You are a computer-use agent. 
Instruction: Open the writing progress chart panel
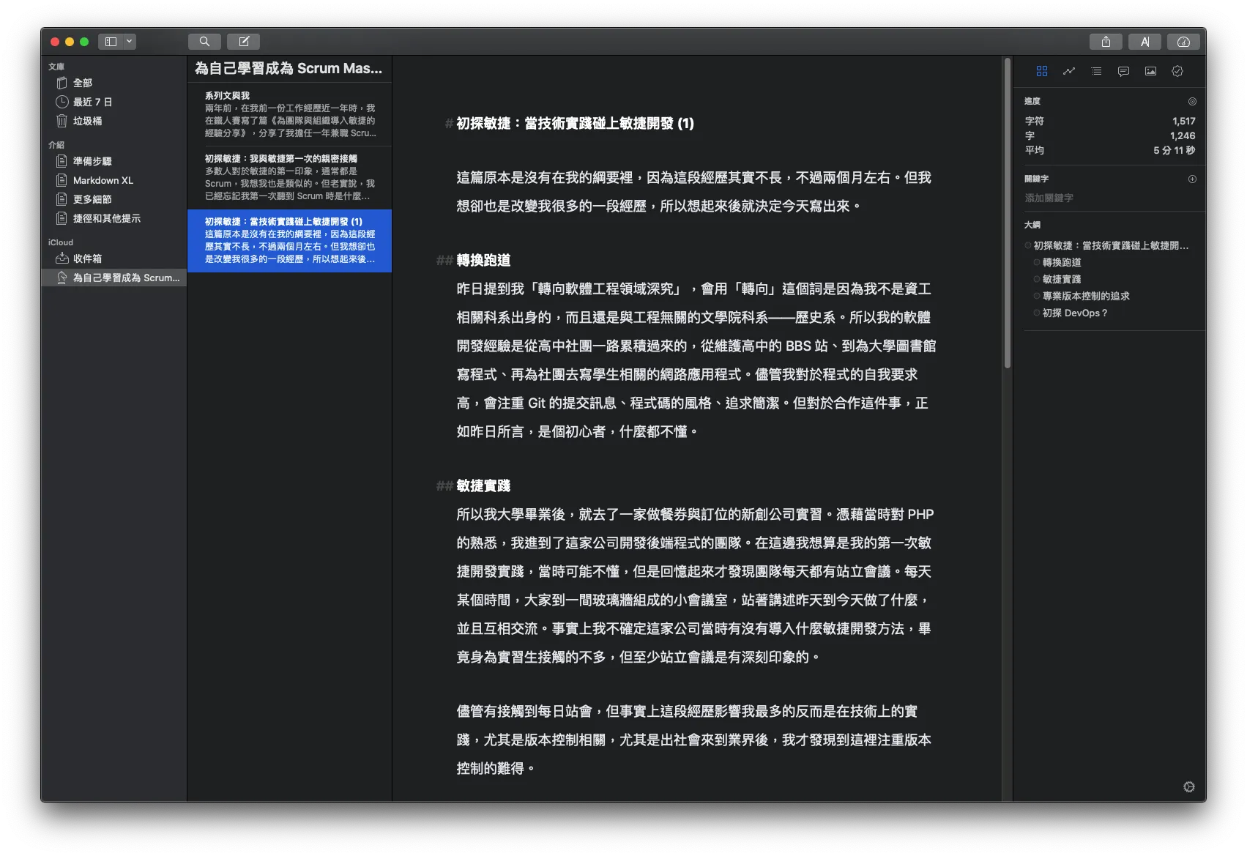[1069, 71]
